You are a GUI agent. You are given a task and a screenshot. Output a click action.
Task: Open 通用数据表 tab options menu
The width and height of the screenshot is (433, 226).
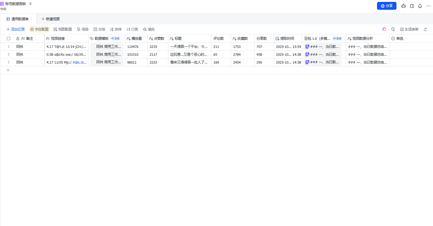point(32,19)
